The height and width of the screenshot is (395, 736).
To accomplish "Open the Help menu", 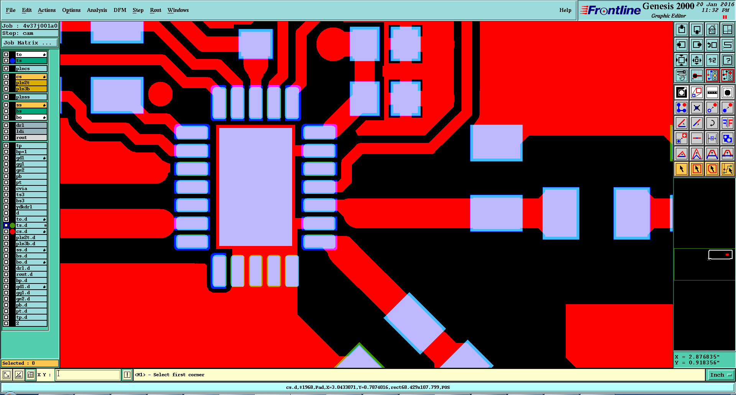I will tap(565, 10).
